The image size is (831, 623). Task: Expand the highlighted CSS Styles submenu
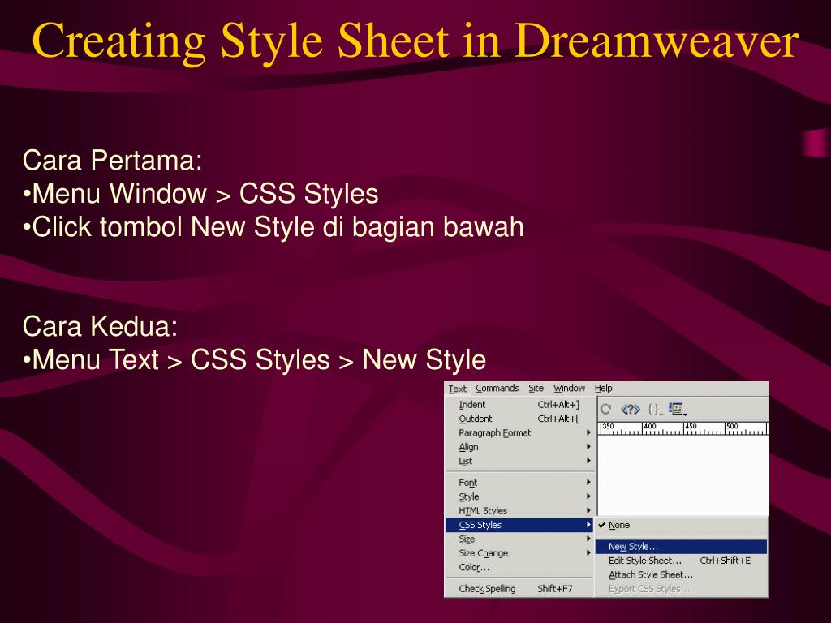pyautogui.click(x=519, y=525)
